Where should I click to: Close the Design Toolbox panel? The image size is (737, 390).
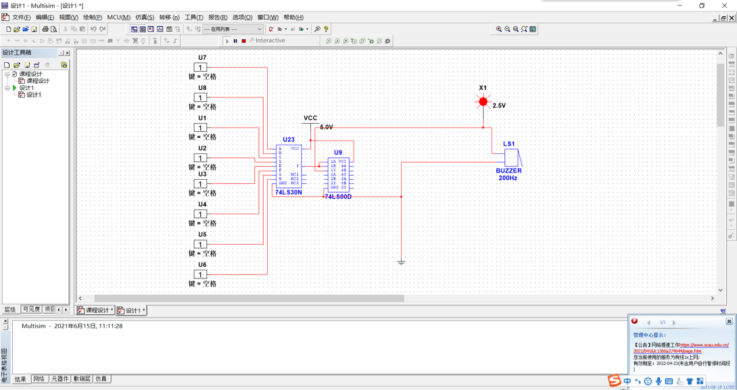click(67, 53)
